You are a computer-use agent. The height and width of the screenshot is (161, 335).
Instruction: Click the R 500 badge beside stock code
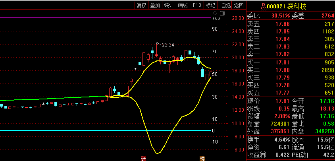click(x=264, y=6)
